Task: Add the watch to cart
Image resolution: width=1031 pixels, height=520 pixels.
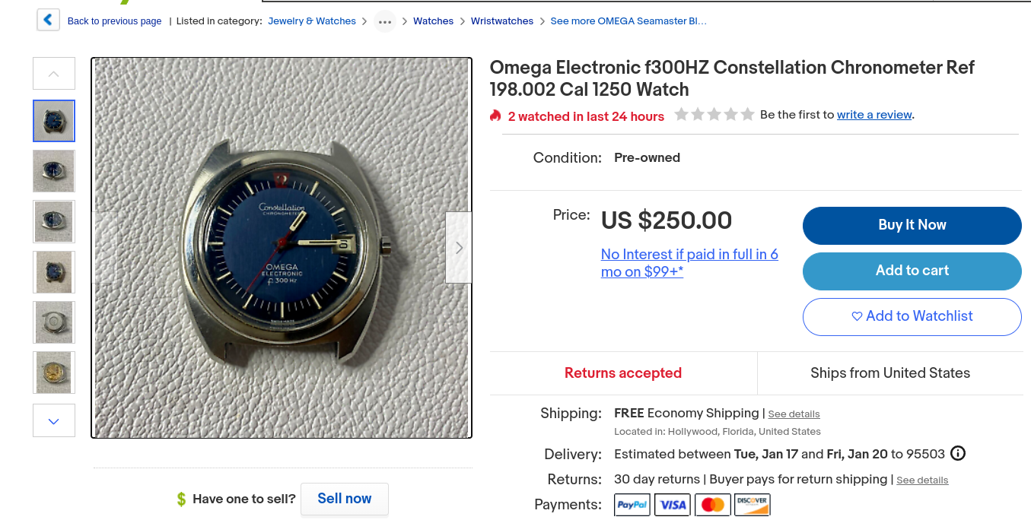Action: [x=912, y=271]
